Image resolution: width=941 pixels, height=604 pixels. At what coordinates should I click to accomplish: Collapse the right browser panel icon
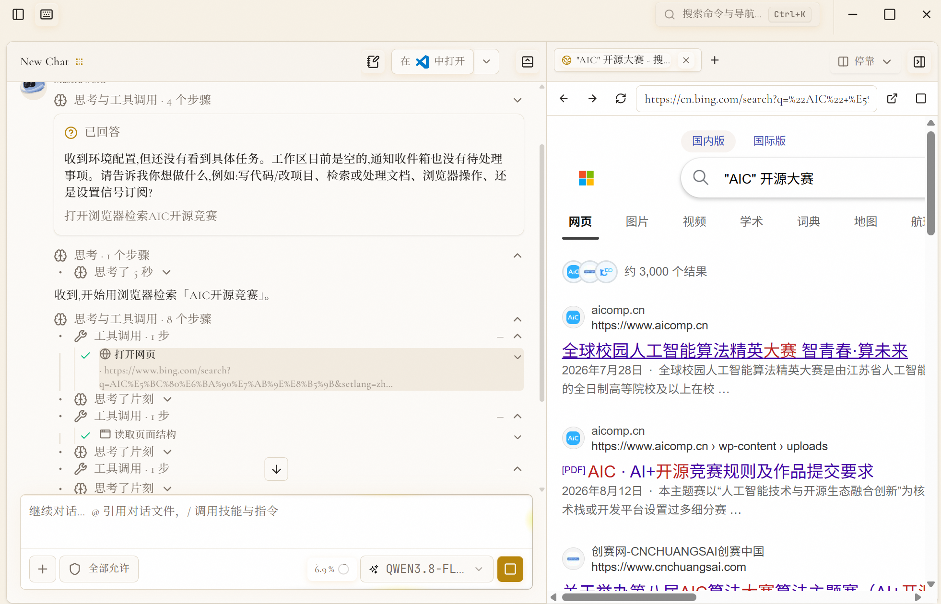coord(919,61)
